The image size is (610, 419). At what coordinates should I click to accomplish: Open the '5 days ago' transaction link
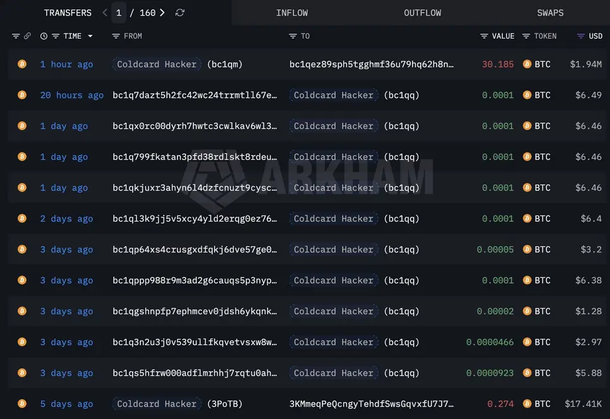pos(66,404)
